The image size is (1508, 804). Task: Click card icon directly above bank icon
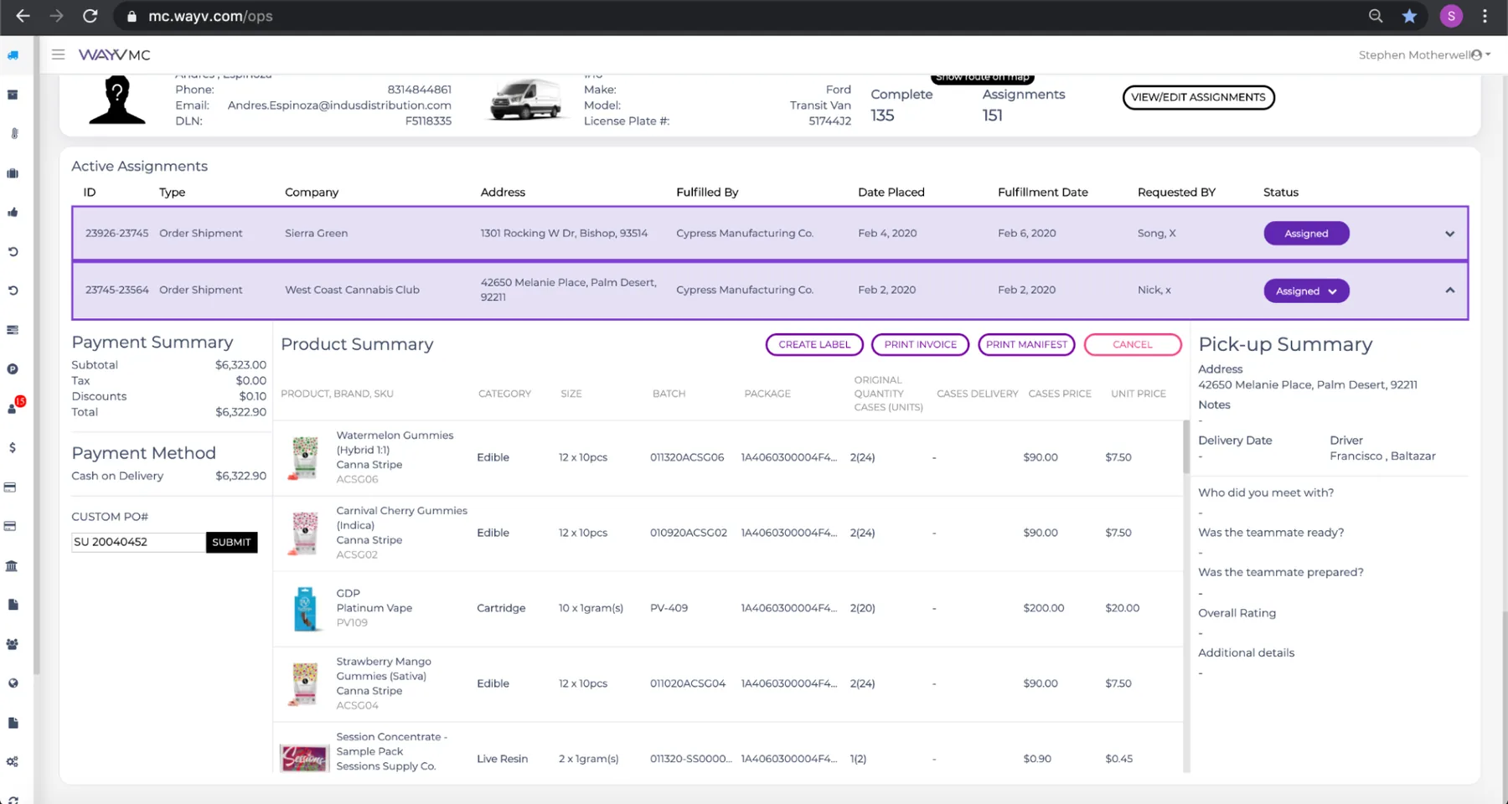pyautogui.click(x=11, y=526)
